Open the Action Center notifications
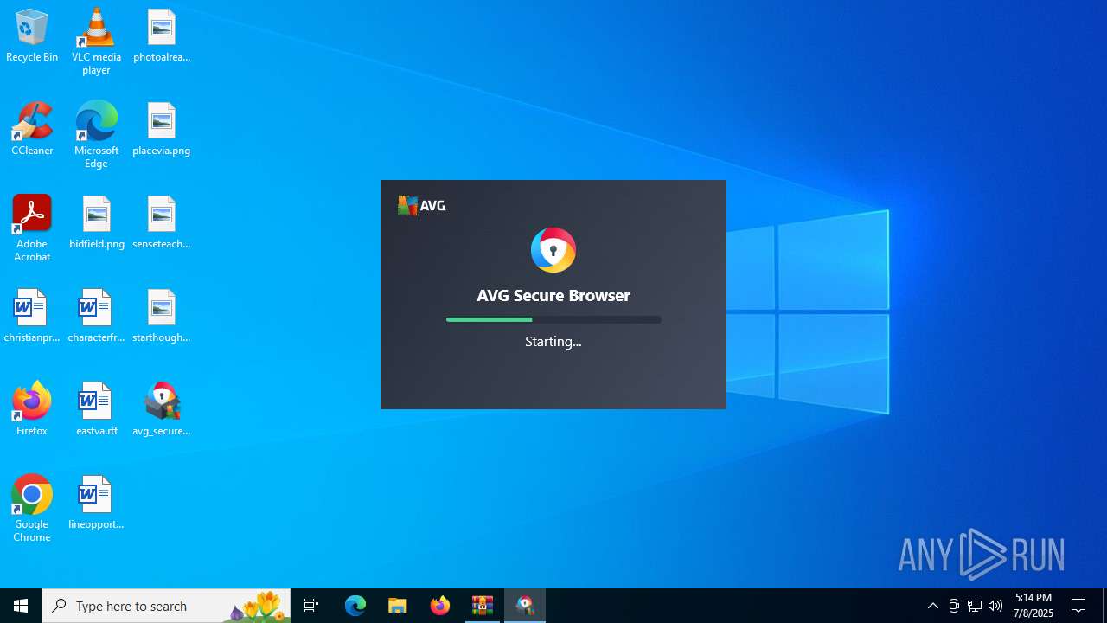Image resolution: width=1107 pixels, height=623 pixels. pyautogui.click(x=1079, y=606)
